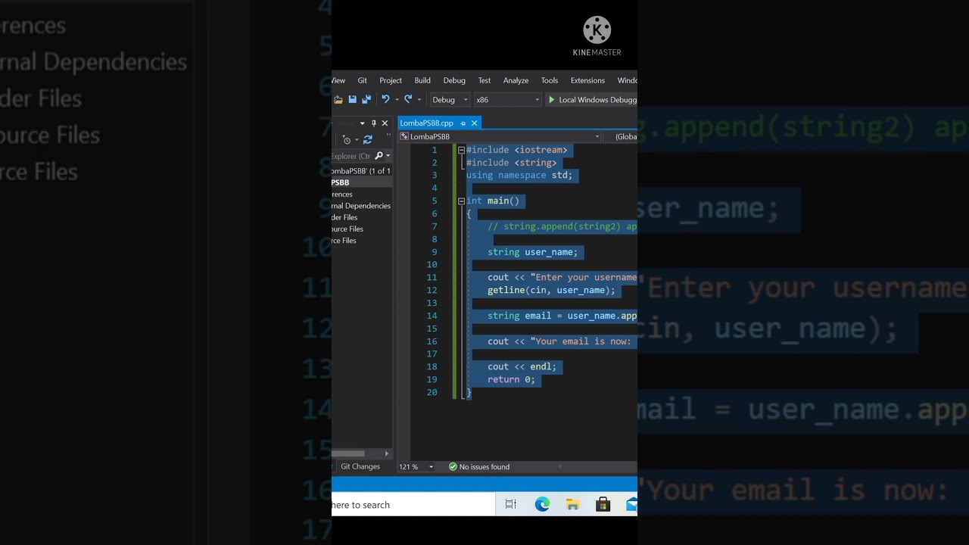Open the Analyze menu

click(516, 80)
